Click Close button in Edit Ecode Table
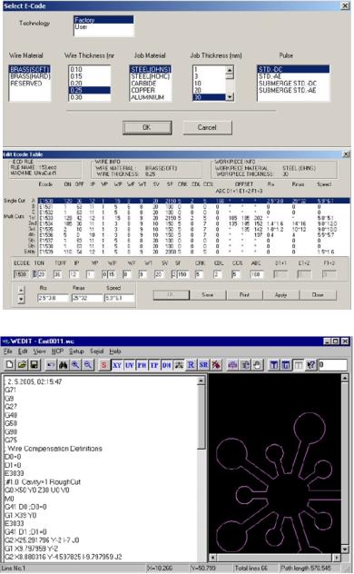The height and width of the screenshot is (574, 354). 318,294
